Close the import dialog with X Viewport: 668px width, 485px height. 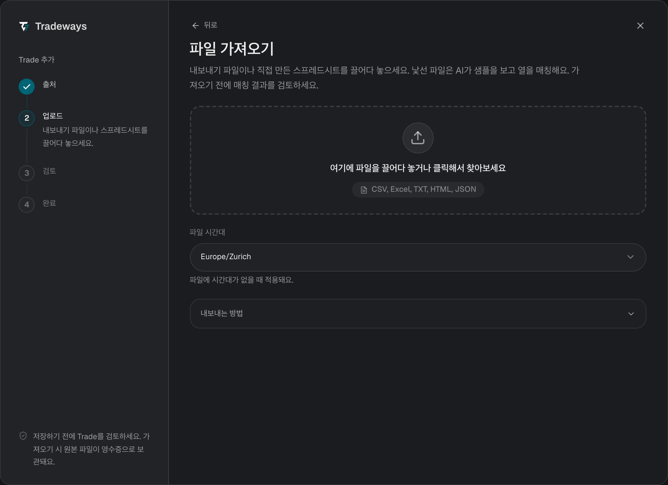pos(640,26)
